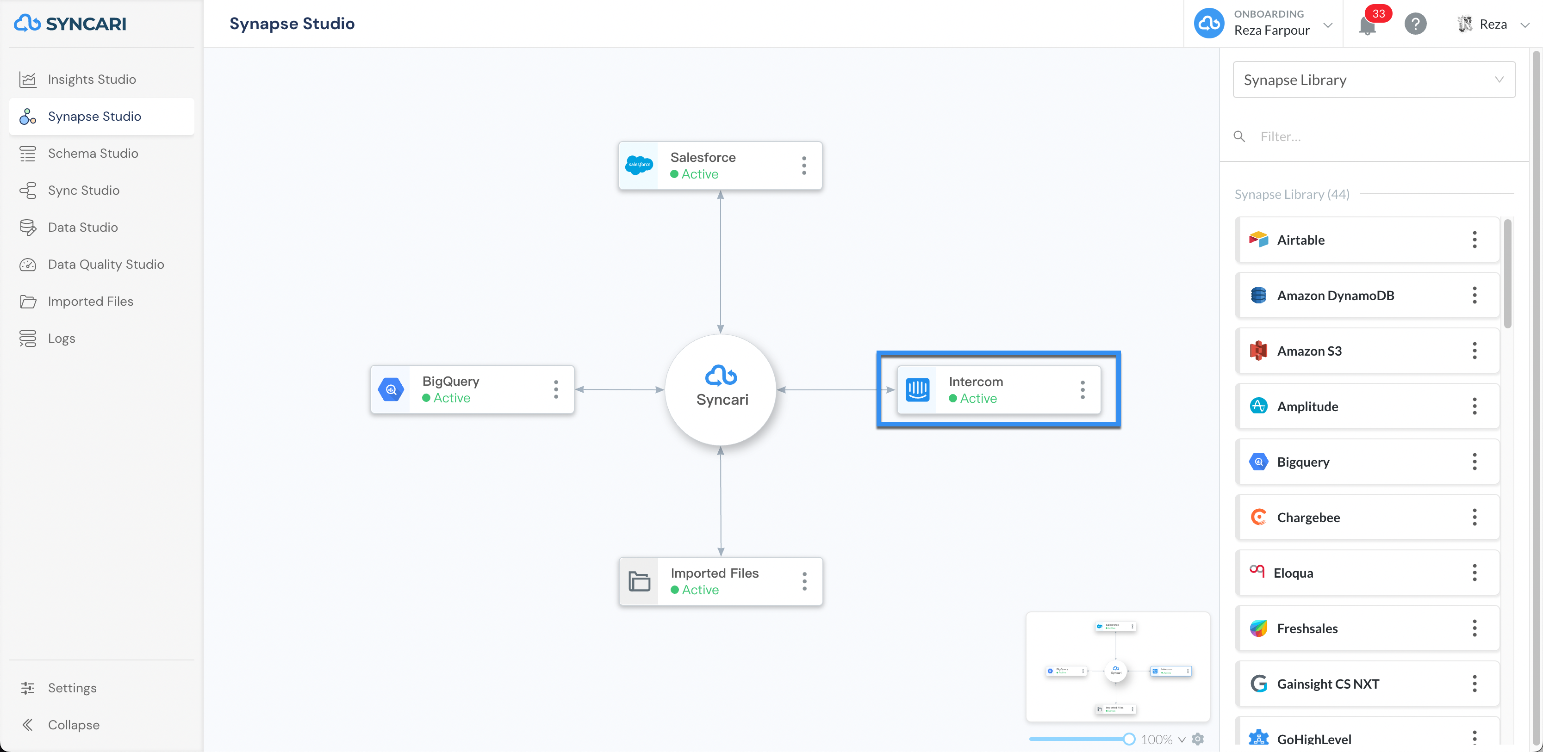
Task: Click the Syncari logo in sidebar
Action: [x=70, y=23]
